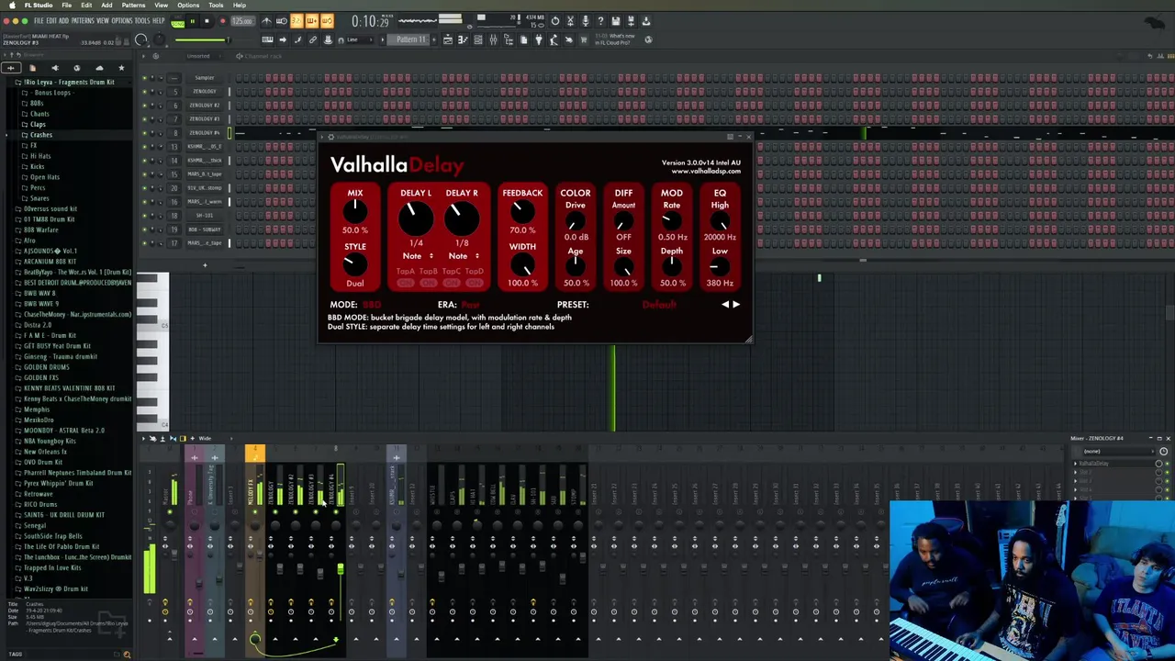1175x661 pixels.
Task: Open the Default preset menu in Valhalla Delay
Action: point(658,305)
